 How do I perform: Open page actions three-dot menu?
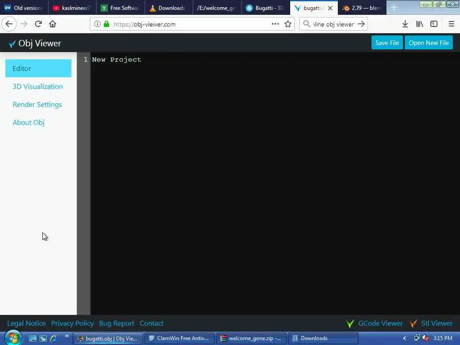point(275,24)
